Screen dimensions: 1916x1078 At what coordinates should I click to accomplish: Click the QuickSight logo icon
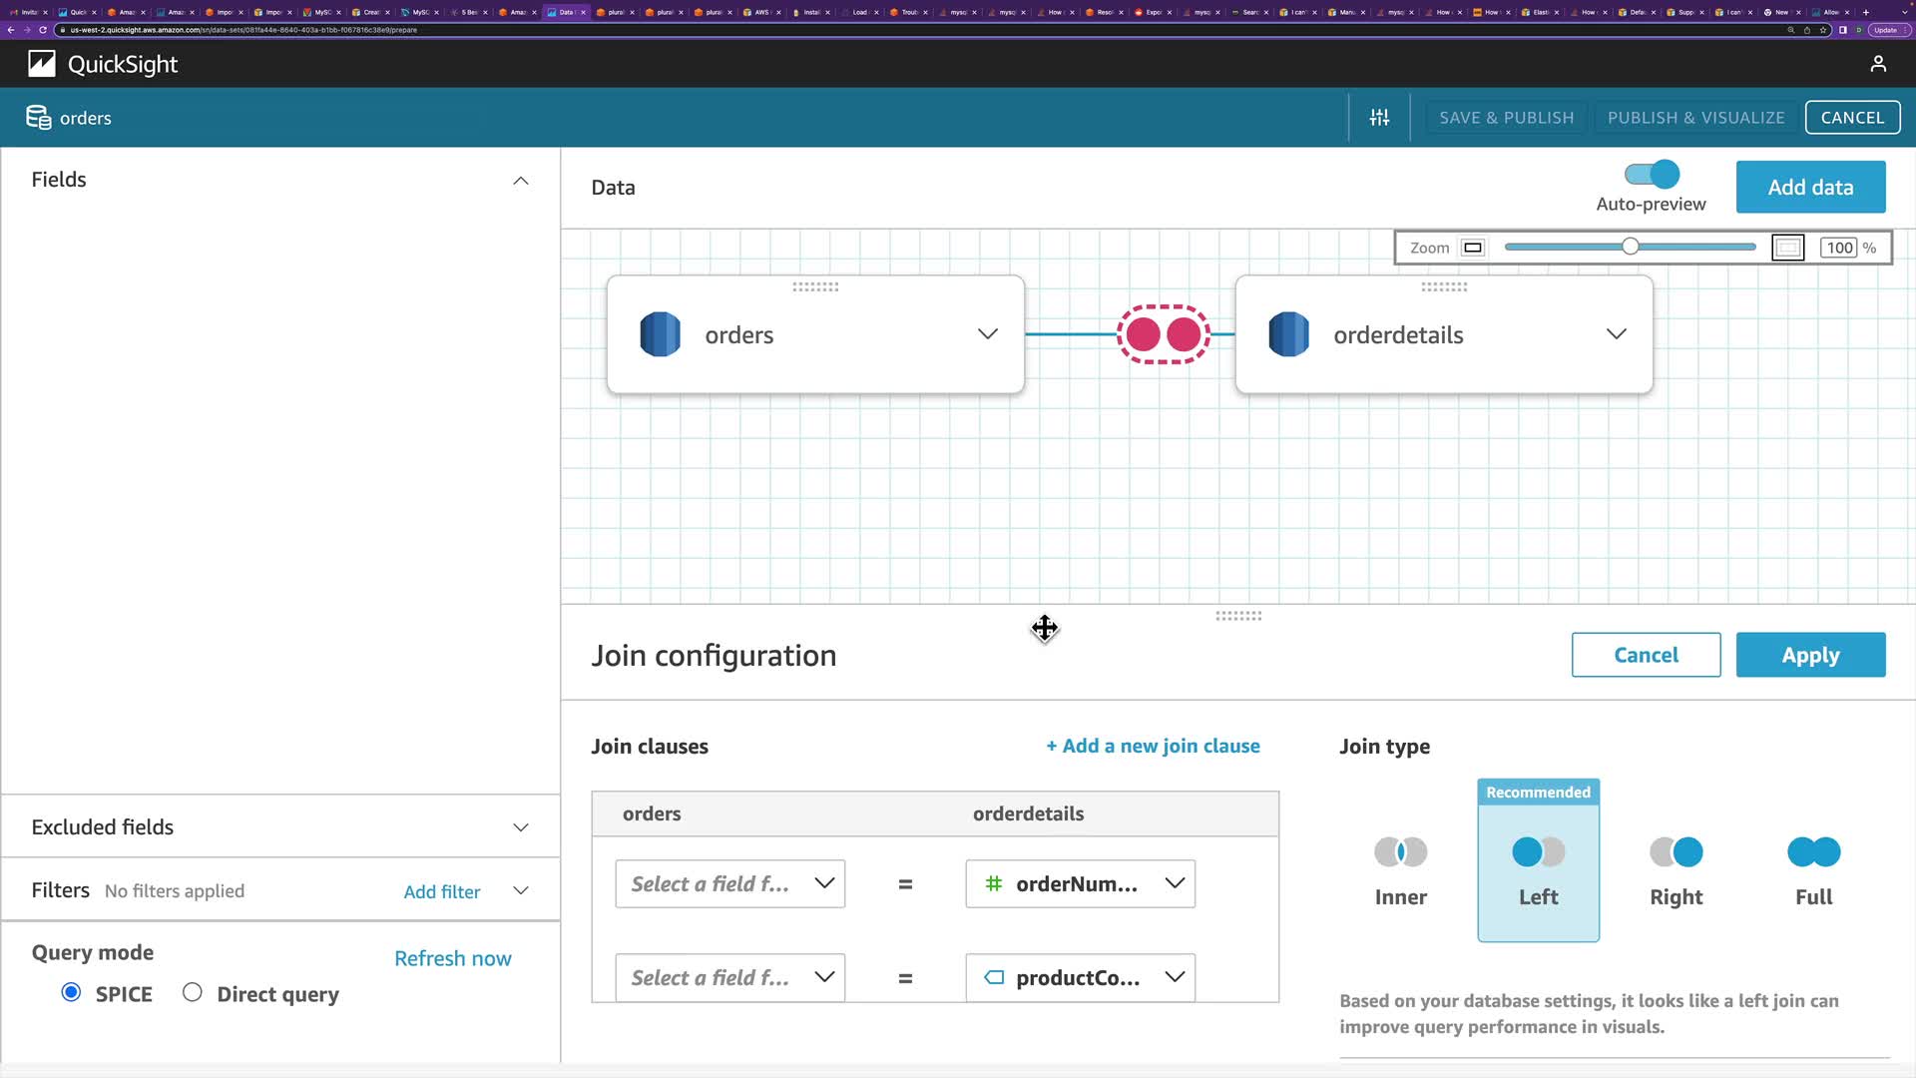click(x=42, y=64)
